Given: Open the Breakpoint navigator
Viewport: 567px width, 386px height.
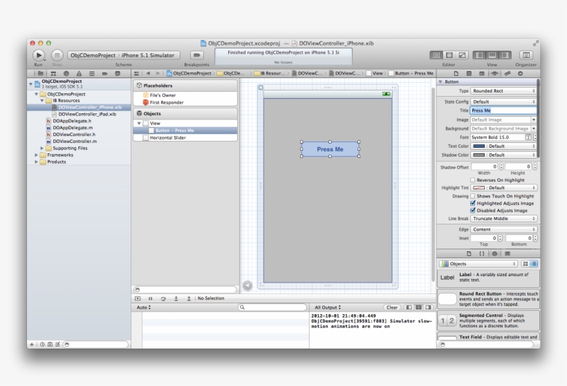Looking at the screenshot, I should 104,74.
